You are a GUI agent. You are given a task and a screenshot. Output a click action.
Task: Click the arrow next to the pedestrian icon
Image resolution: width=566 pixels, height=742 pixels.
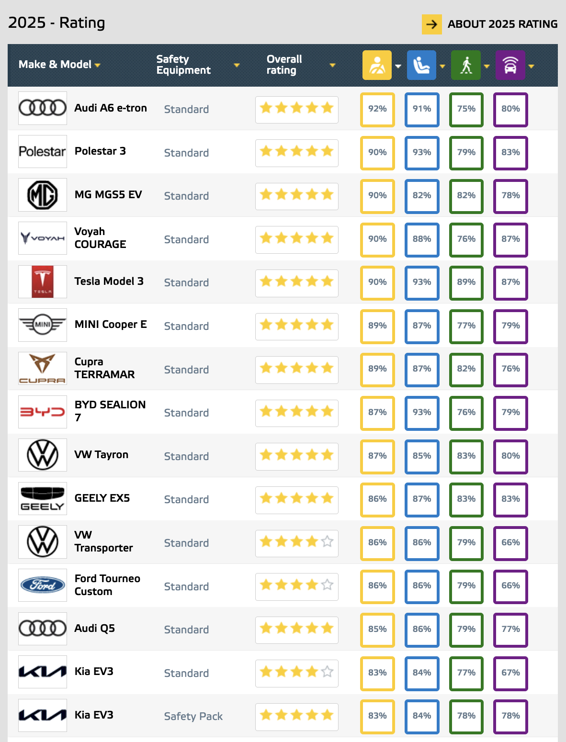(487, 66)
